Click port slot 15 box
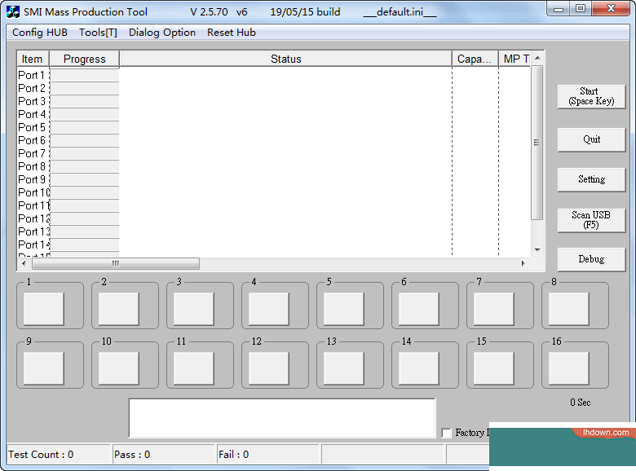Image resolution: width=636 pixels, height=471 pixels. (494, 368)
